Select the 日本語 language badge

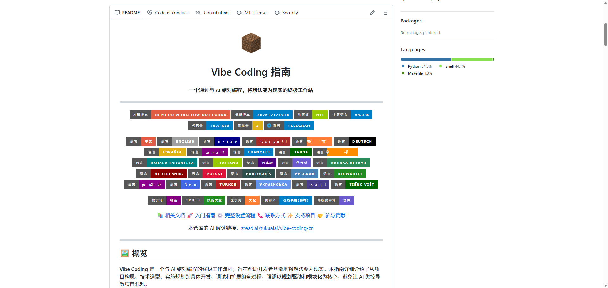pyautogui.click(x=260, y=163)
